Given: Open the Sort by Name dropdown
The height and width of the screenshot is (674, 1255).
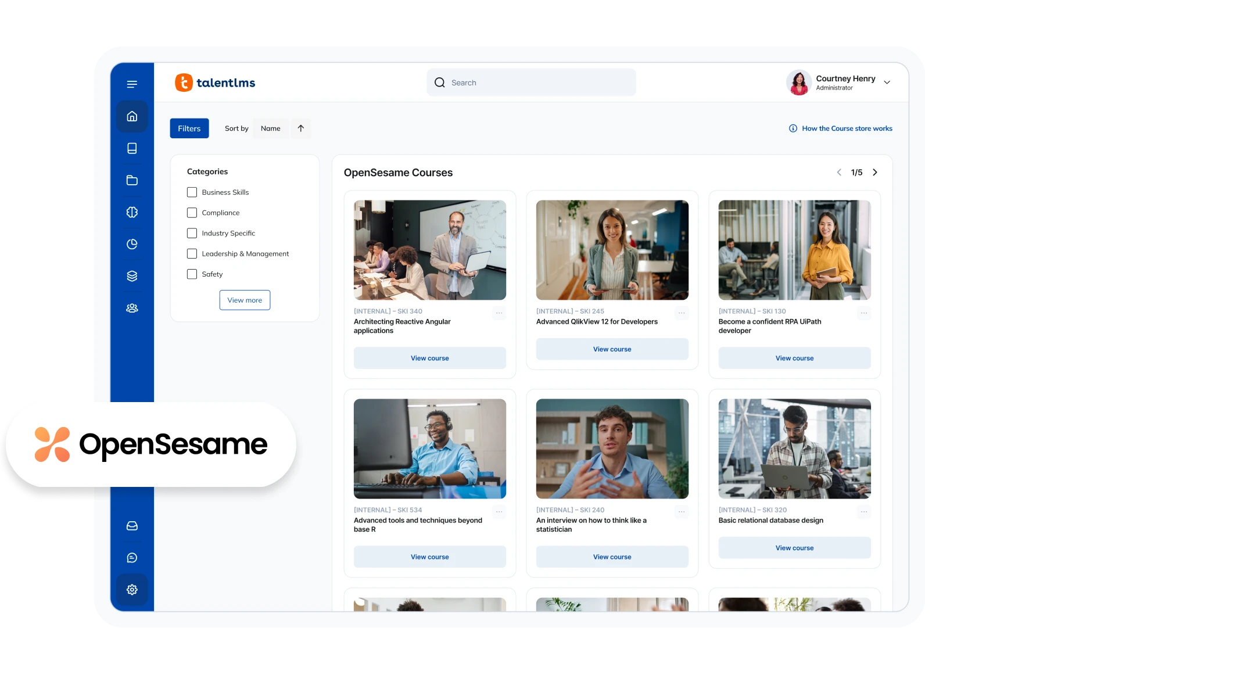Looking at the screenshot, I should click(x=271, y=128).
